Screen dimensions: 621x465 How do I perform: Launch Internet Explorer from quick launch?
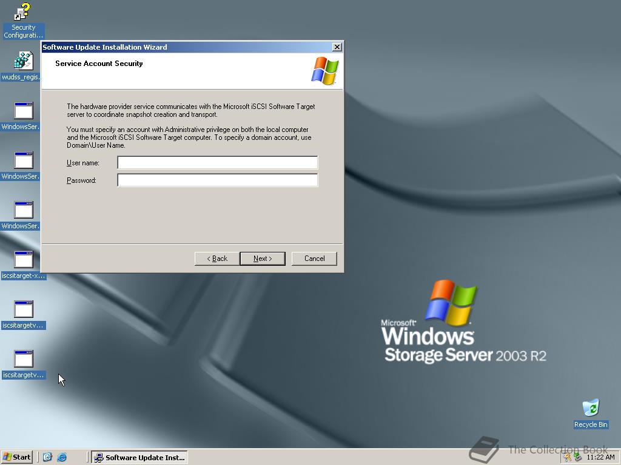62,457
